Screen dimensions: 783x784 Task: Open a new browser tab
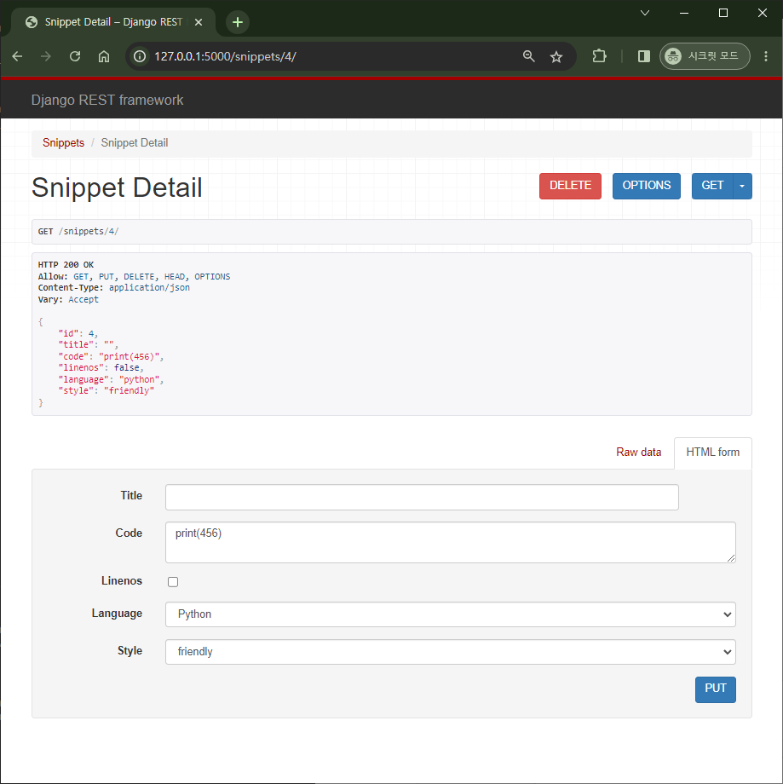click(238, 22)
